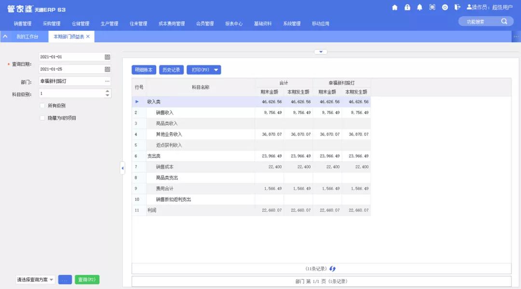Image resolution: width=521 pixels, height=289 pixels.
Task: Click the 查询(F2) button
Action: (87, 279)
